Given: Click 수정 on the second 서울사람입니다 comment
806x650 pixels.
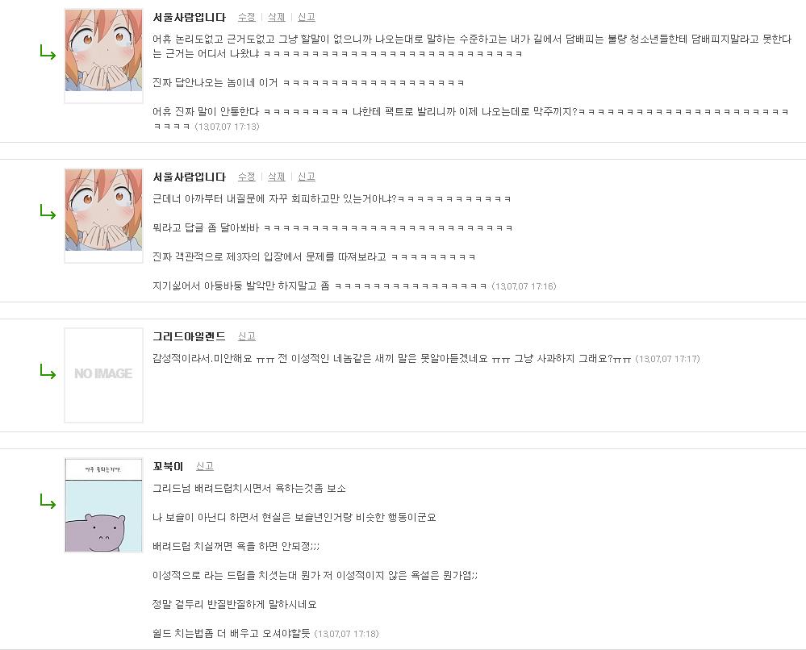Looking at the screenshot, I should click(x=247, y=177).
